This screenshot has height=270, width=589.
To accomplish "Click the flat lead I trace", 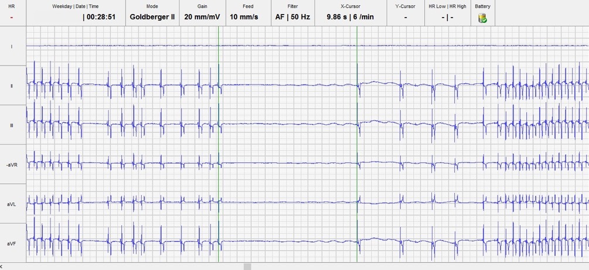I will [293, 46].
